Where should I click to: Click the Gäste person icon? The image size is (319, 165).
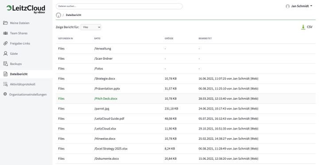pyautogui.click(x=5, y=54)
